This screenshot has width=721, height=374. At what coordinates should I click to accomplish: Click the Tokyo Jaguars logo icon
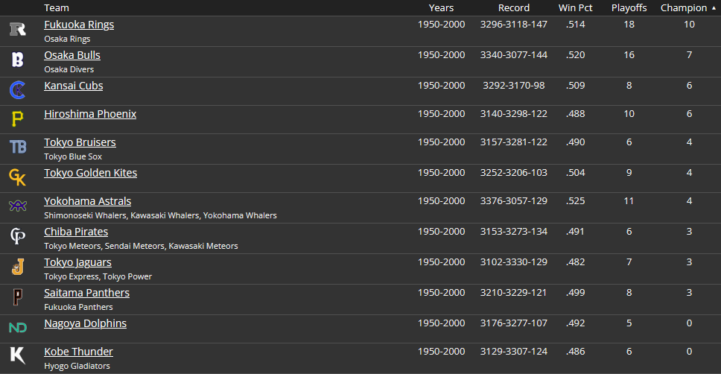[x=18, y=267]
